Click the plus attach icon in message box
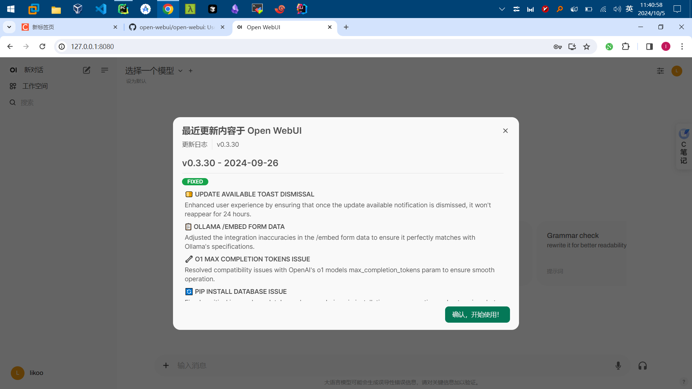This screenshot has width=692, height=389. pos(166,366)
